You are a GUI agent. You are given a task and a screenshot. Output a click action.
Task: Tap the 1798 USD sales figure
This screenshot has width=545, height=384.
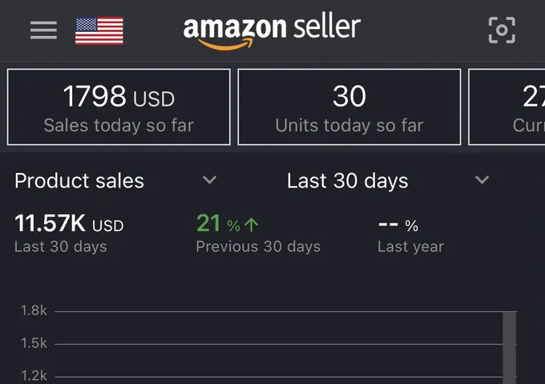119,96
